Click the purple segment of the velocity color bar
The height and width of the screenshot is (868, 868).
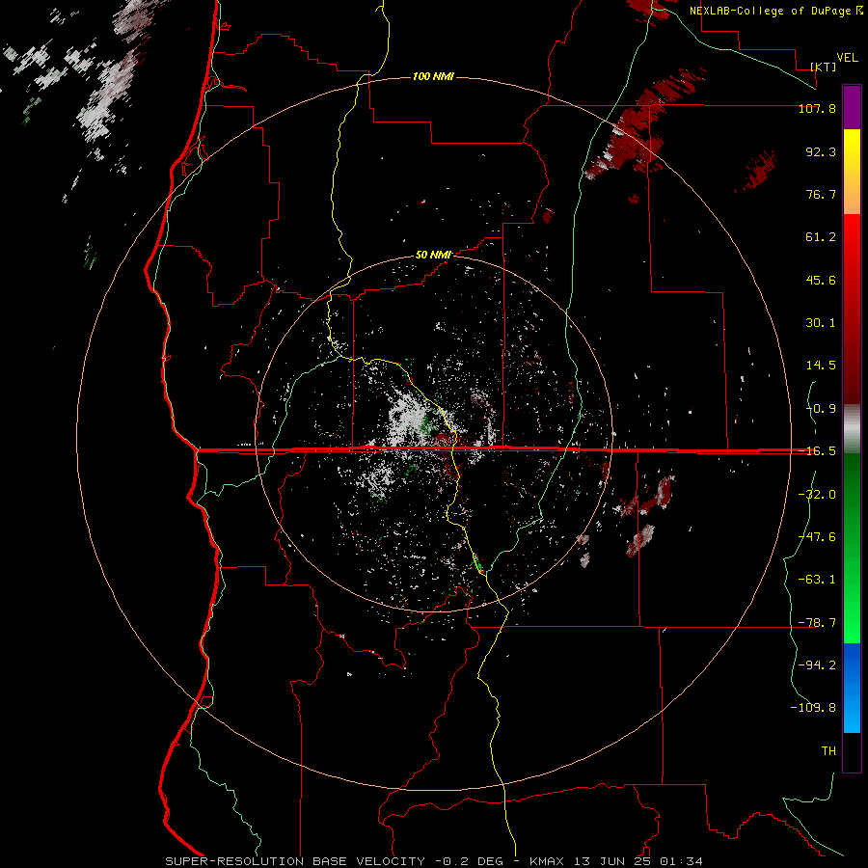coord(852,107)
